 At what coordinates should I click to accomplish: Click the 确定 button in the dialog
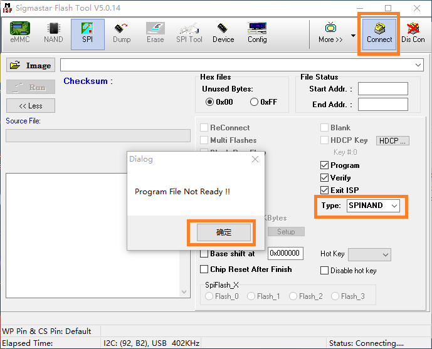pos(224,232)
